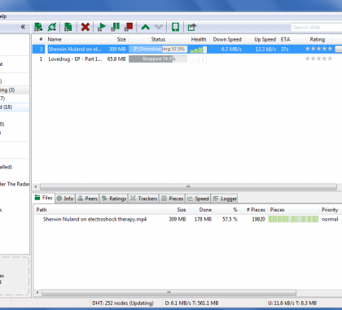Switch to the Peers tab

tap(87, 199)
